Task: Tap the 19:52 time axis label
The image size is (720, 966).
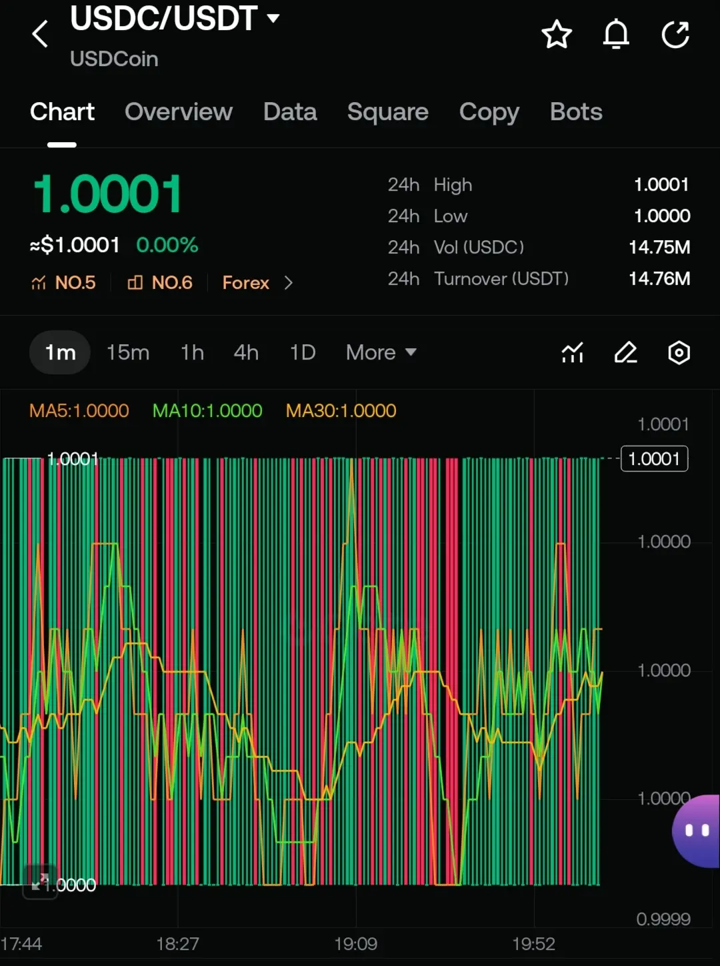Action: pyautogui.click(x=534, y=944)
